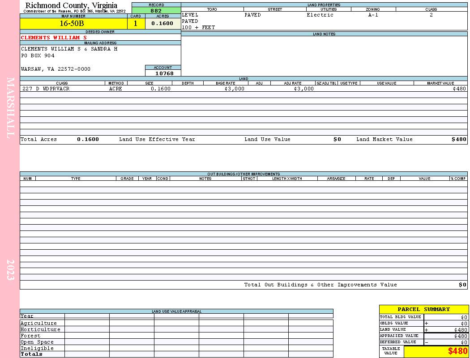Click the Agriculture row label
The height and width of the screenshot is (358, 470).
click(x=38, y=323)
